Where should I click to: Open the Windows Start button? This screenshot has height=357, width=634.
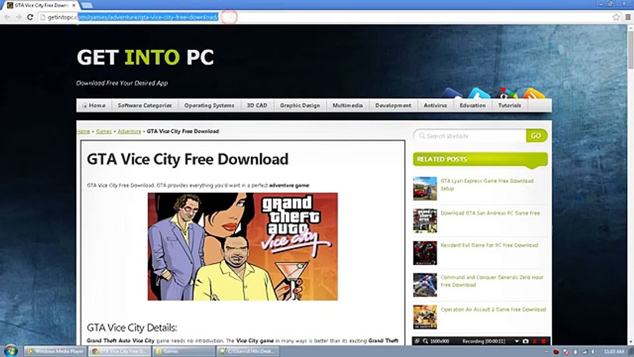[10, 351]
